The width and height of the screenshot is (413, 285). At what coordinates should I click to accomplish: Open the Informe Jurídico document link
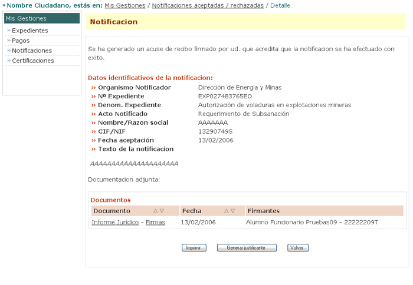[x=115, y=223]
